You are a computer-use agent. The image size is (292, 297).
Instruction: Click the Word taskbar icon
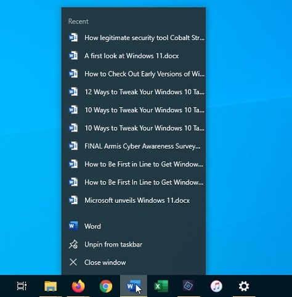[134, 286]
